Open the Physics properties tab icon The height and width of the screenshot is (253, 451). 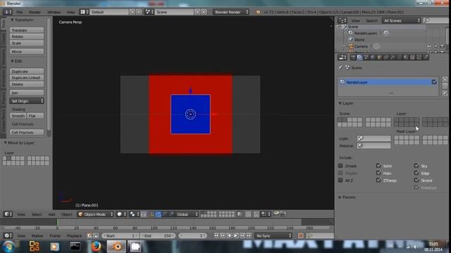tap(426, 58)
